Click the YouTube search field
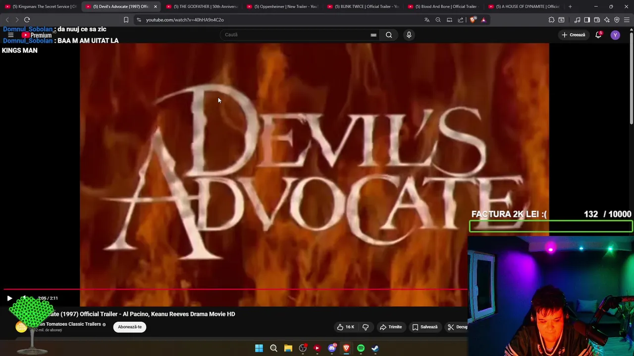The width and height of the screenshot is (634, 356). (295, 35)
